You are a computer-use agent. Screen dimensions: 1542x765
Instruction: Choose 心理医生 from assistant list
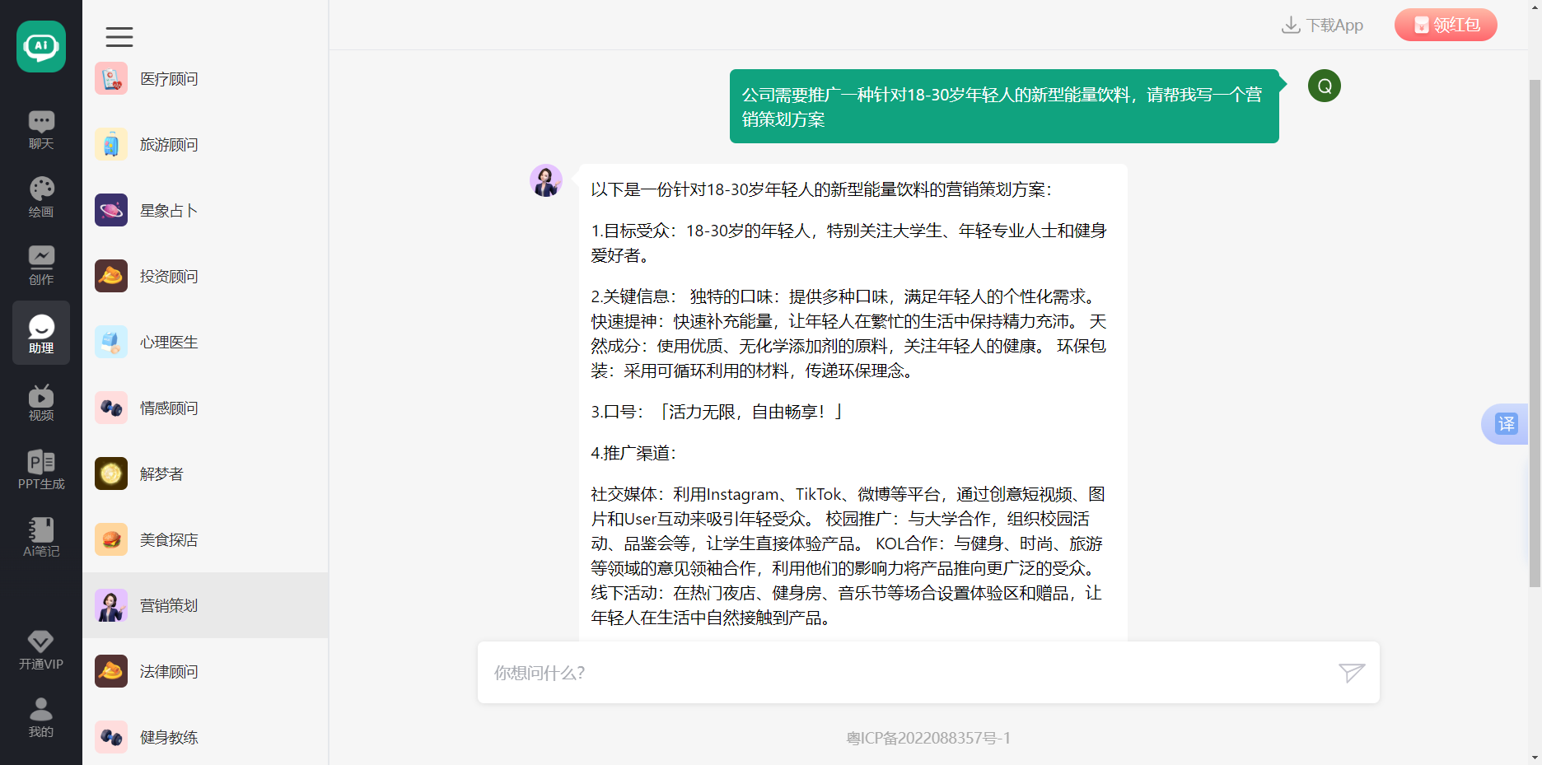[205, 342]
